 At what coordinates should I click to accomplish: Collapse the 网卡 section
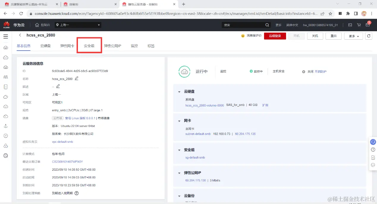(179, 121)
